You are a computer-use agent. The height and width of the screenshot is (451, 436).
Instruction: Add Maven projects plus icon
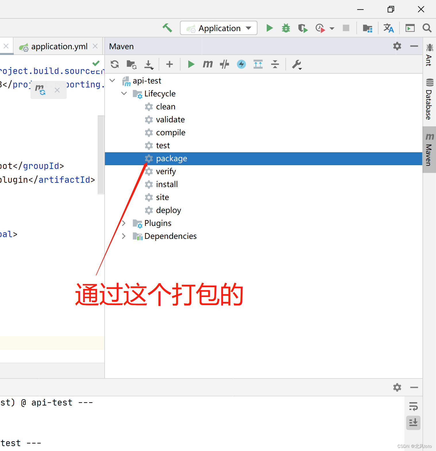(170, 64)
